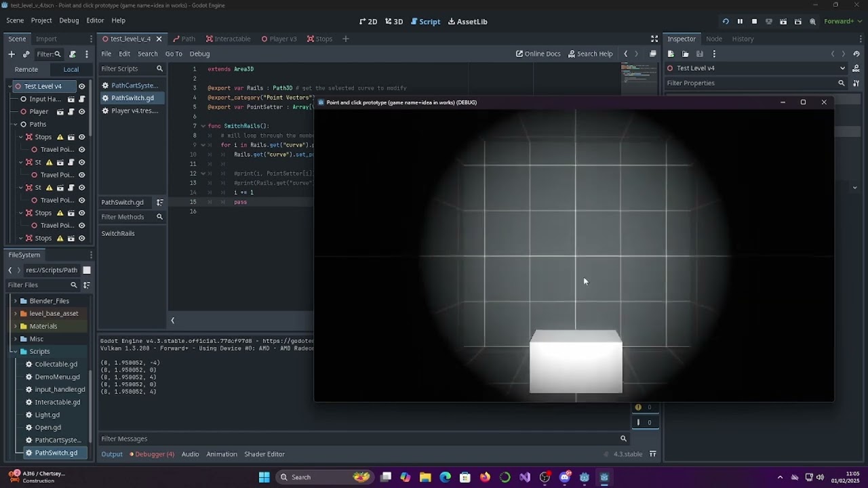Open the Test Level v4 object dropdown in Inspector
Image resolution: width=868 pixels, height=488 pixels.
757,68
